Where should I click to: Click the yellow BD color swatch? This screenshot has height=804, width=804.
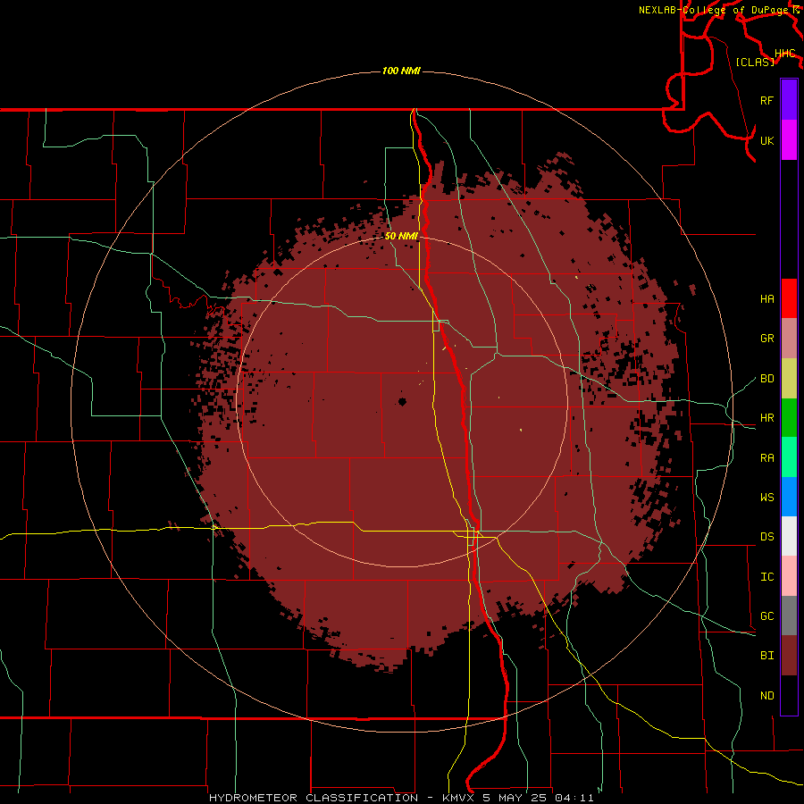click(x=789, y=379)
